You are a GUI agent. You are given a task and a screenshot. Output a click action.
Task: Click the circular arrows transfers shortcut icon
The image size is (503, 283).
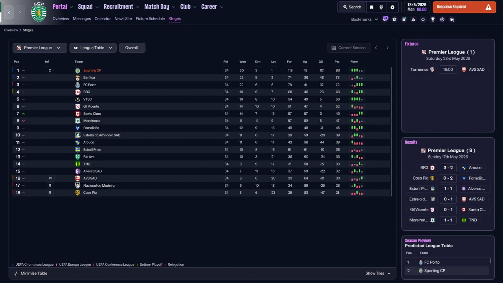(423, 19)
